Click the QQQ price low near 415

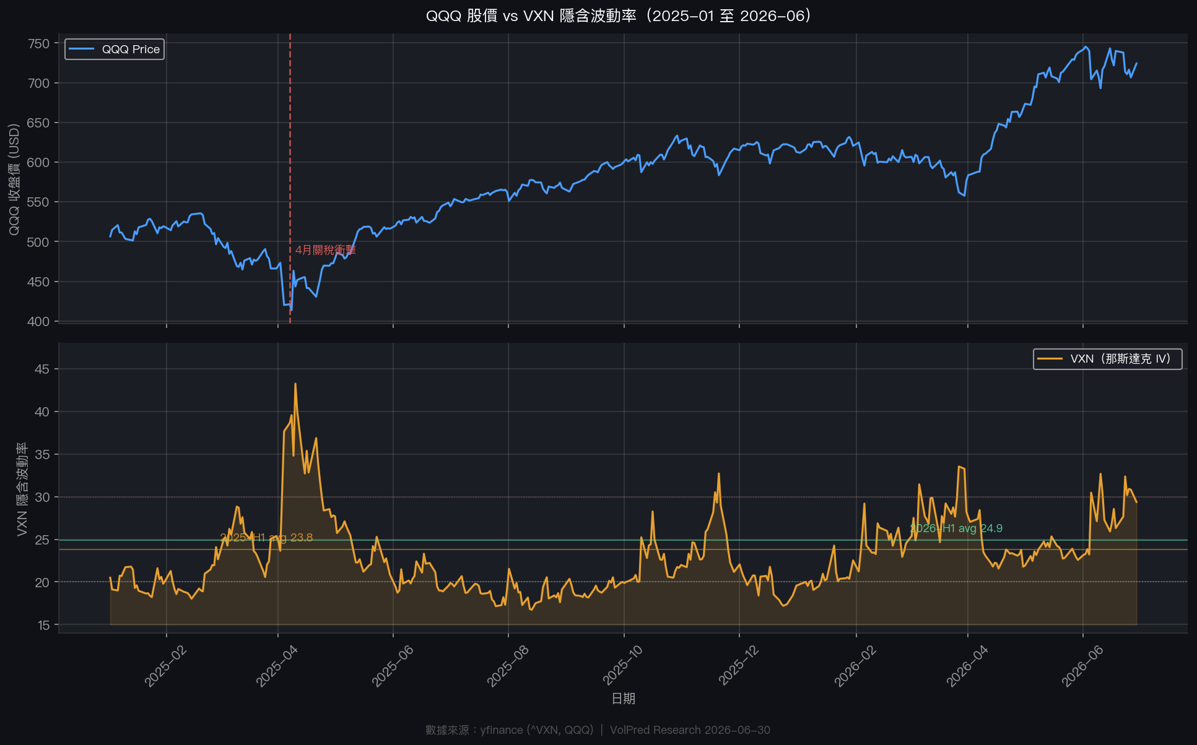click(291, 309)
